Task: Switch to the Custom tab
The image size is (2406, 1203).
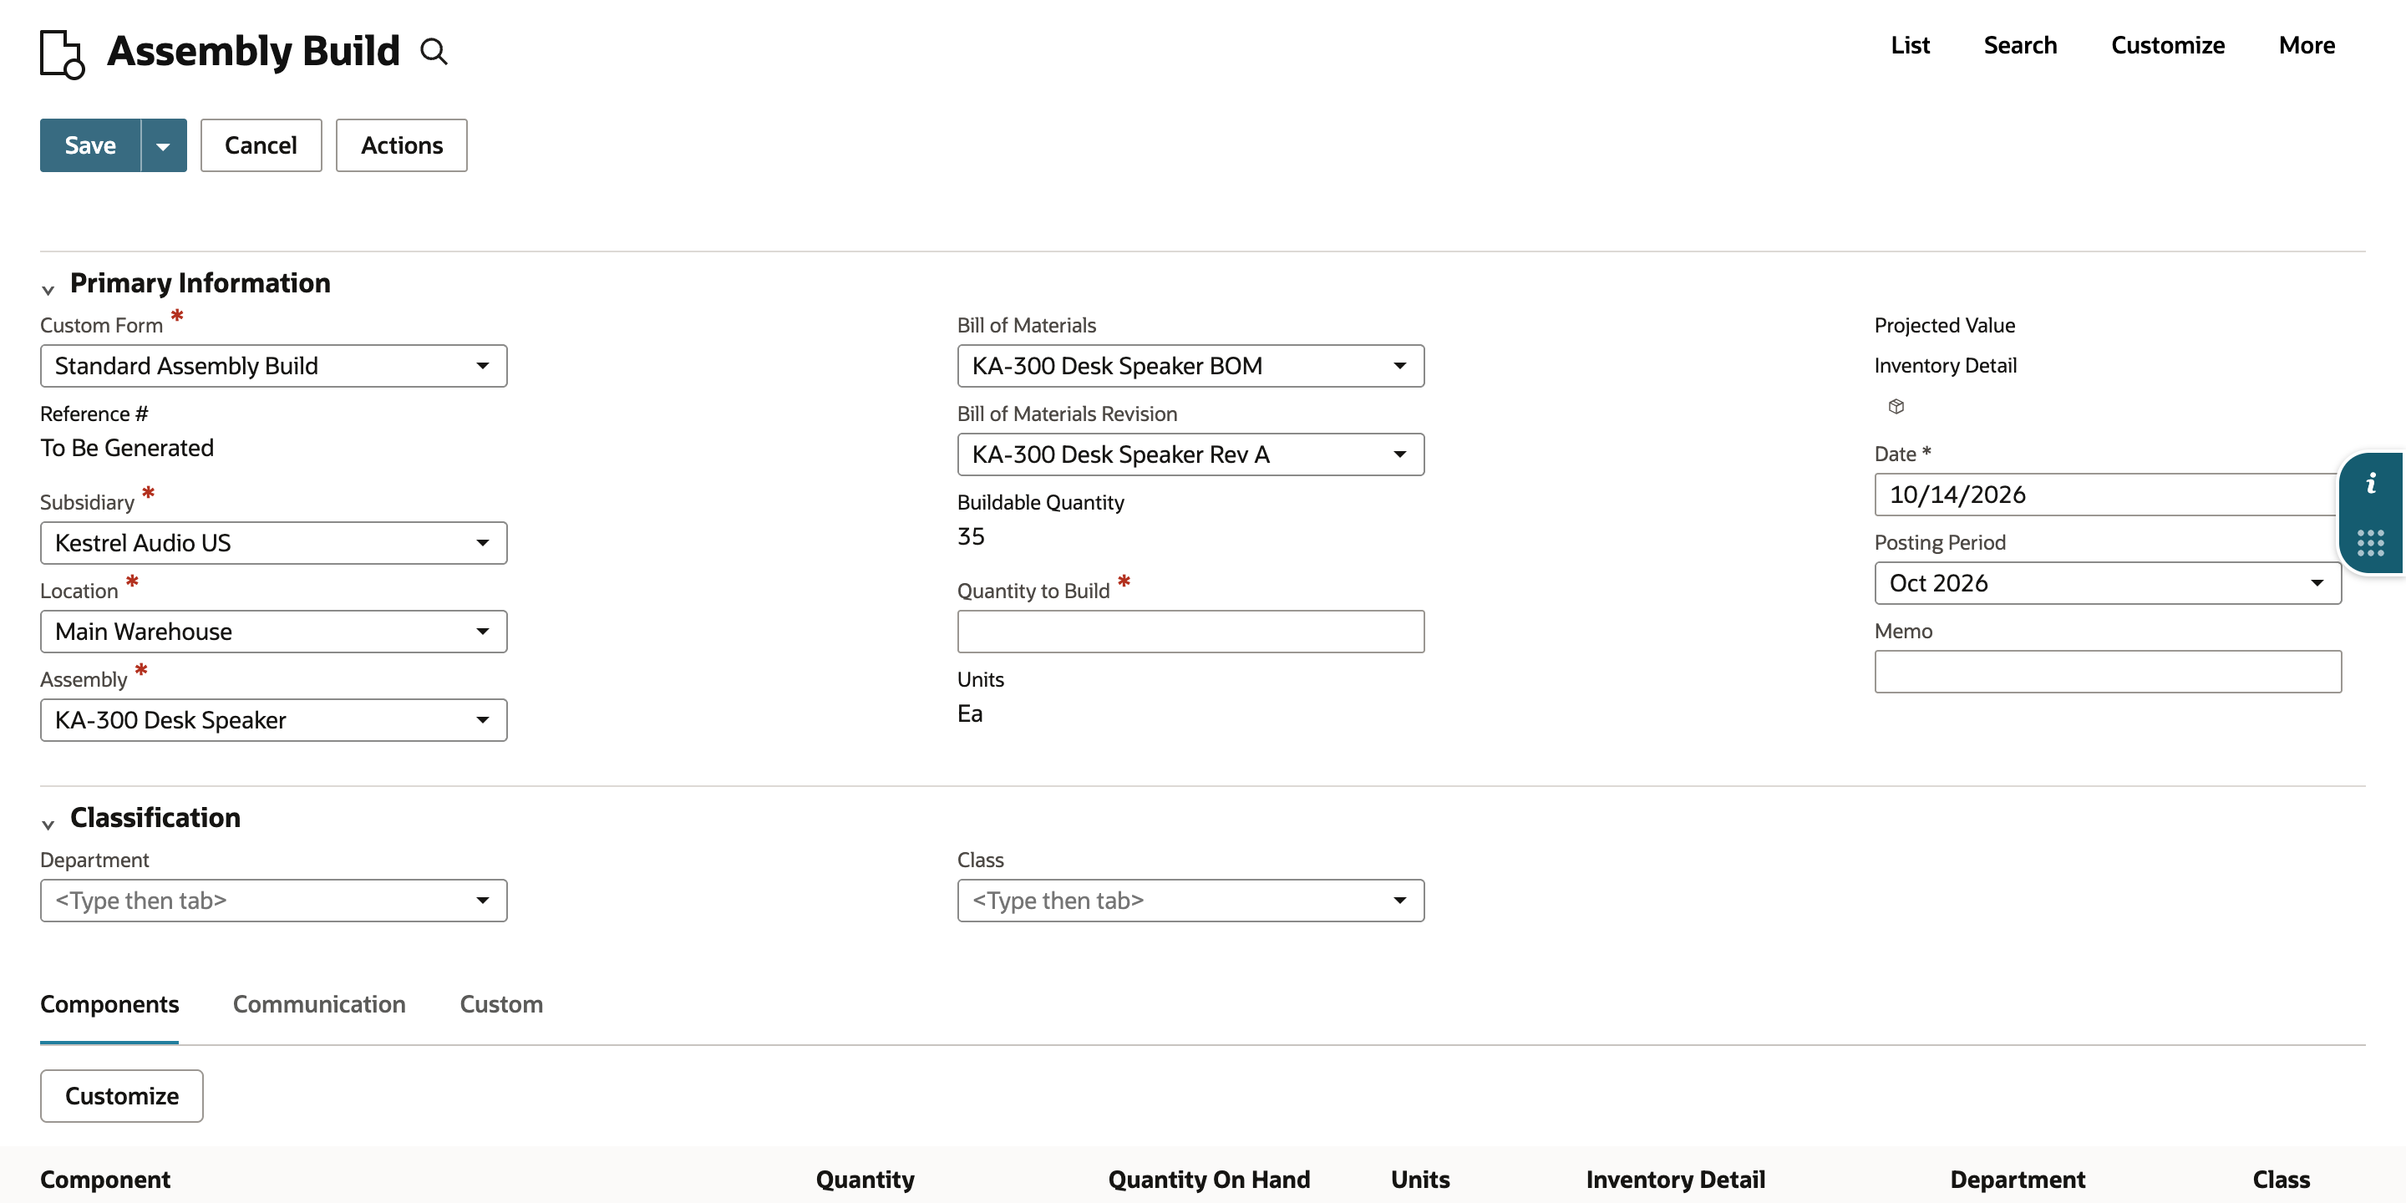Action: 501,1004
